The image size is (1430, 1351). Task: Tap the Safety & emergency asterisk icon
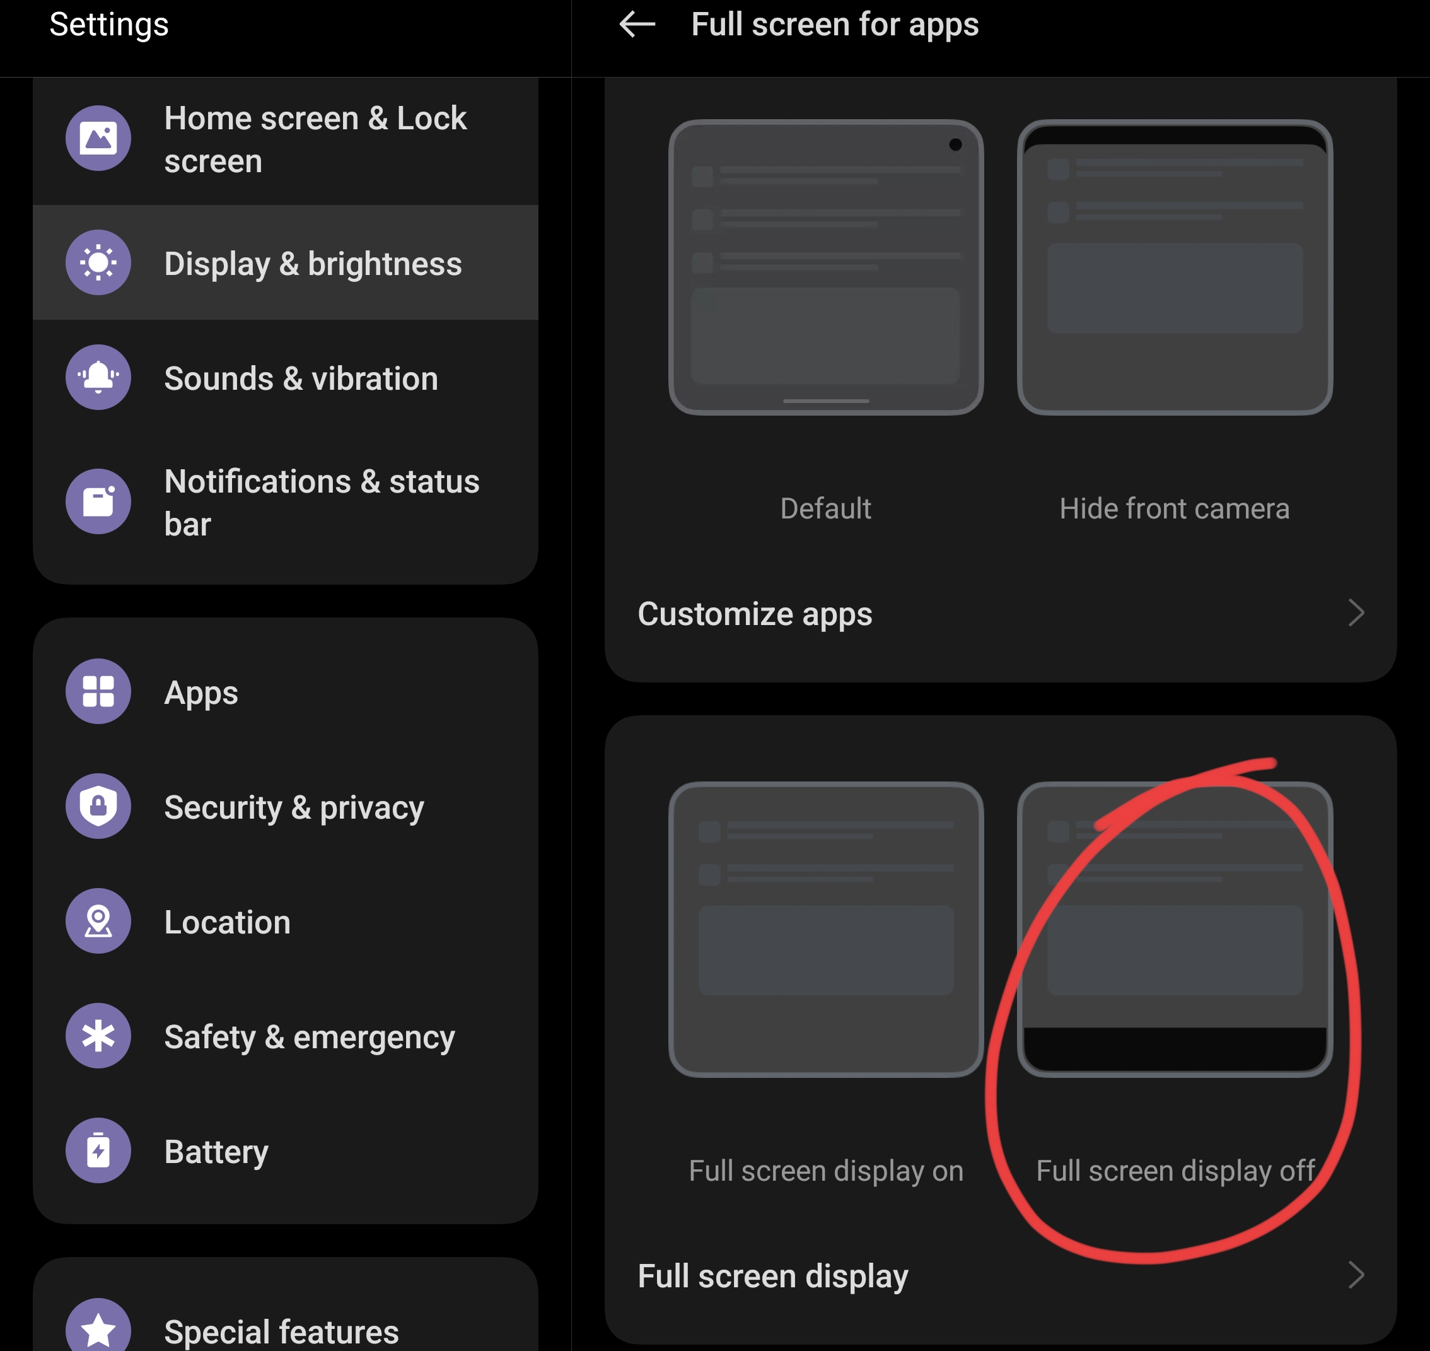pos(98,1036)
